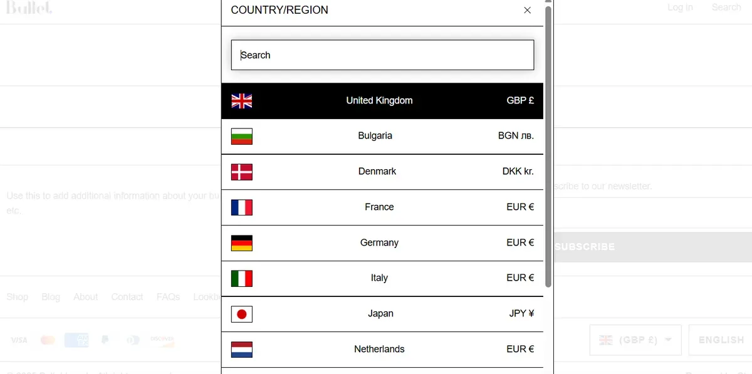The width and height of the screenshot is (752, 374).
Task: Click the Germany flag icon
Action: [x=242, y=243]
